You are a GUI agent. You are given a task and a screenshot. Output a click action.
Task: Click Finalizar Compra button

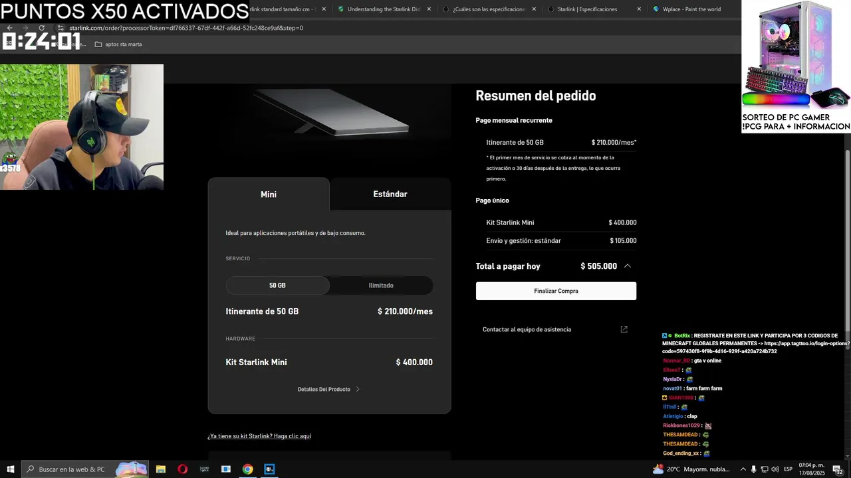[556, 291]
